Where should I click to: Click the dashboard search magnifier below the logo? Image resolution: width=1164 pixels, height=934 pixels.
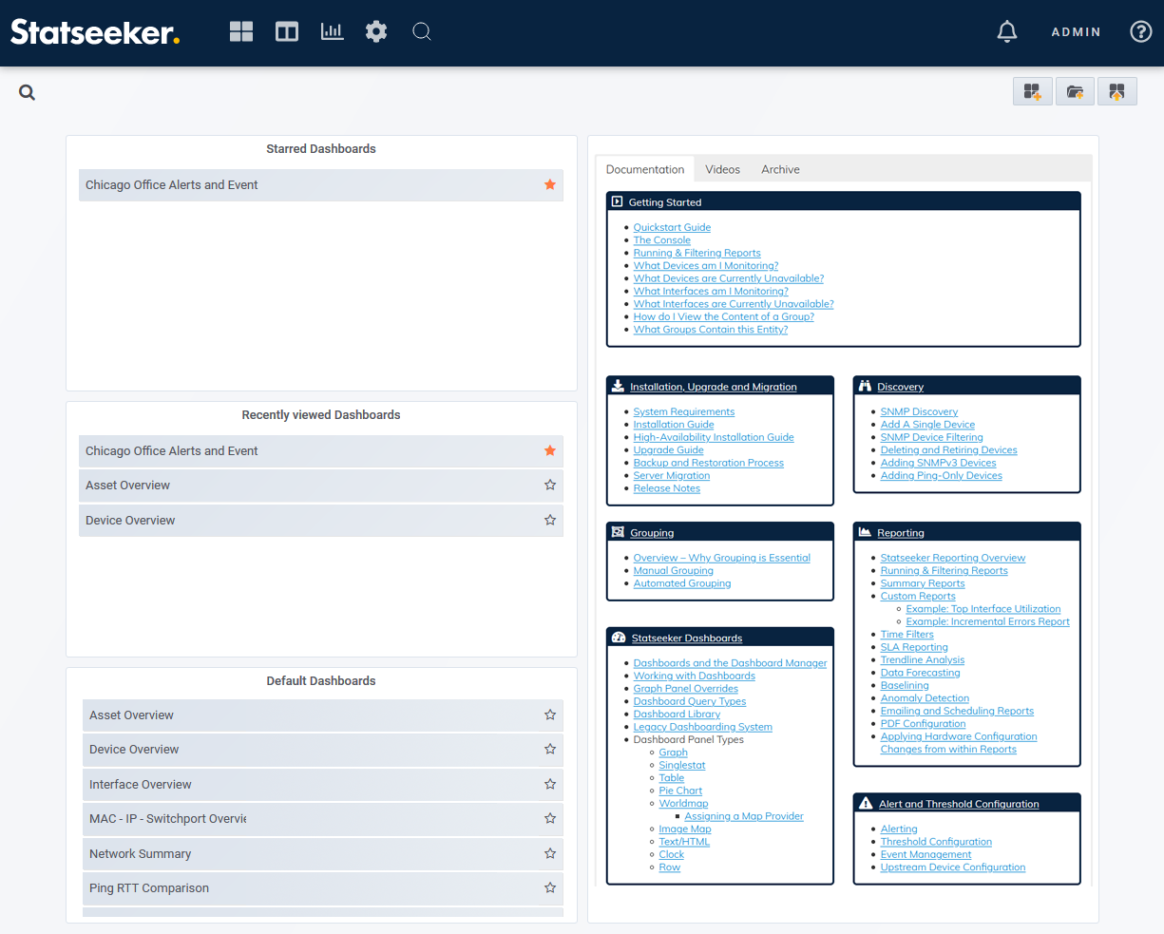tap(28, 92)
